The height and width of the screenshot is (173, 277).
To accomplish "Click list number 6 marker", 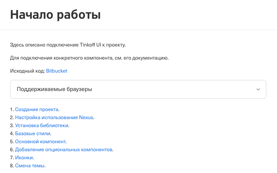I will [x=12, y=150].
